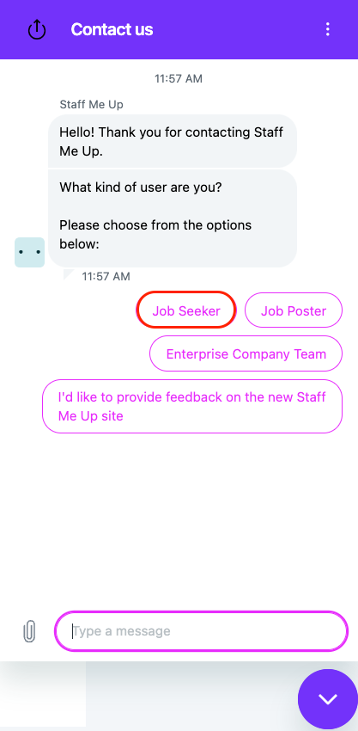Choose the Job Poster option
The image size is (358, 731).
(294, 310)
